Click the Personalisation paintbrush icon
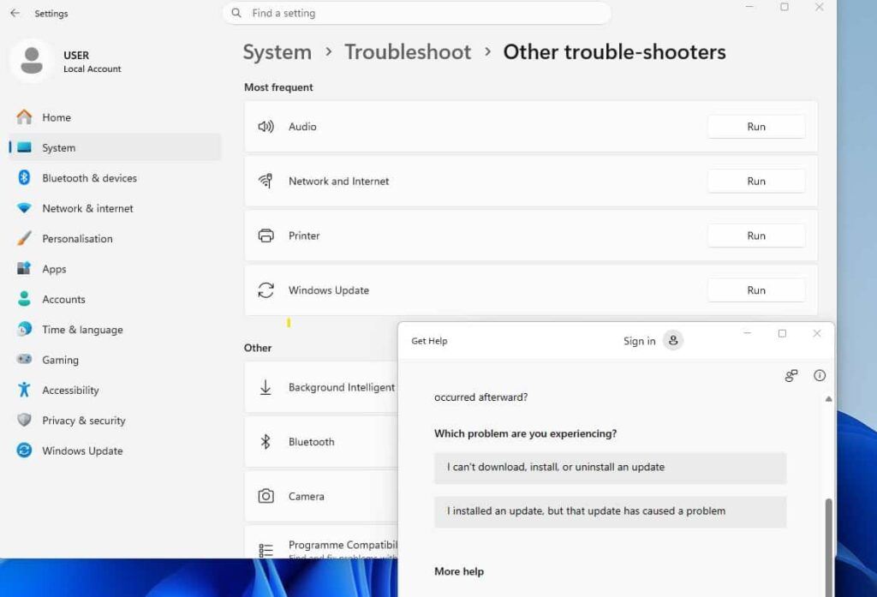Viewport: 877px width, 597px height. click(24, 238)
